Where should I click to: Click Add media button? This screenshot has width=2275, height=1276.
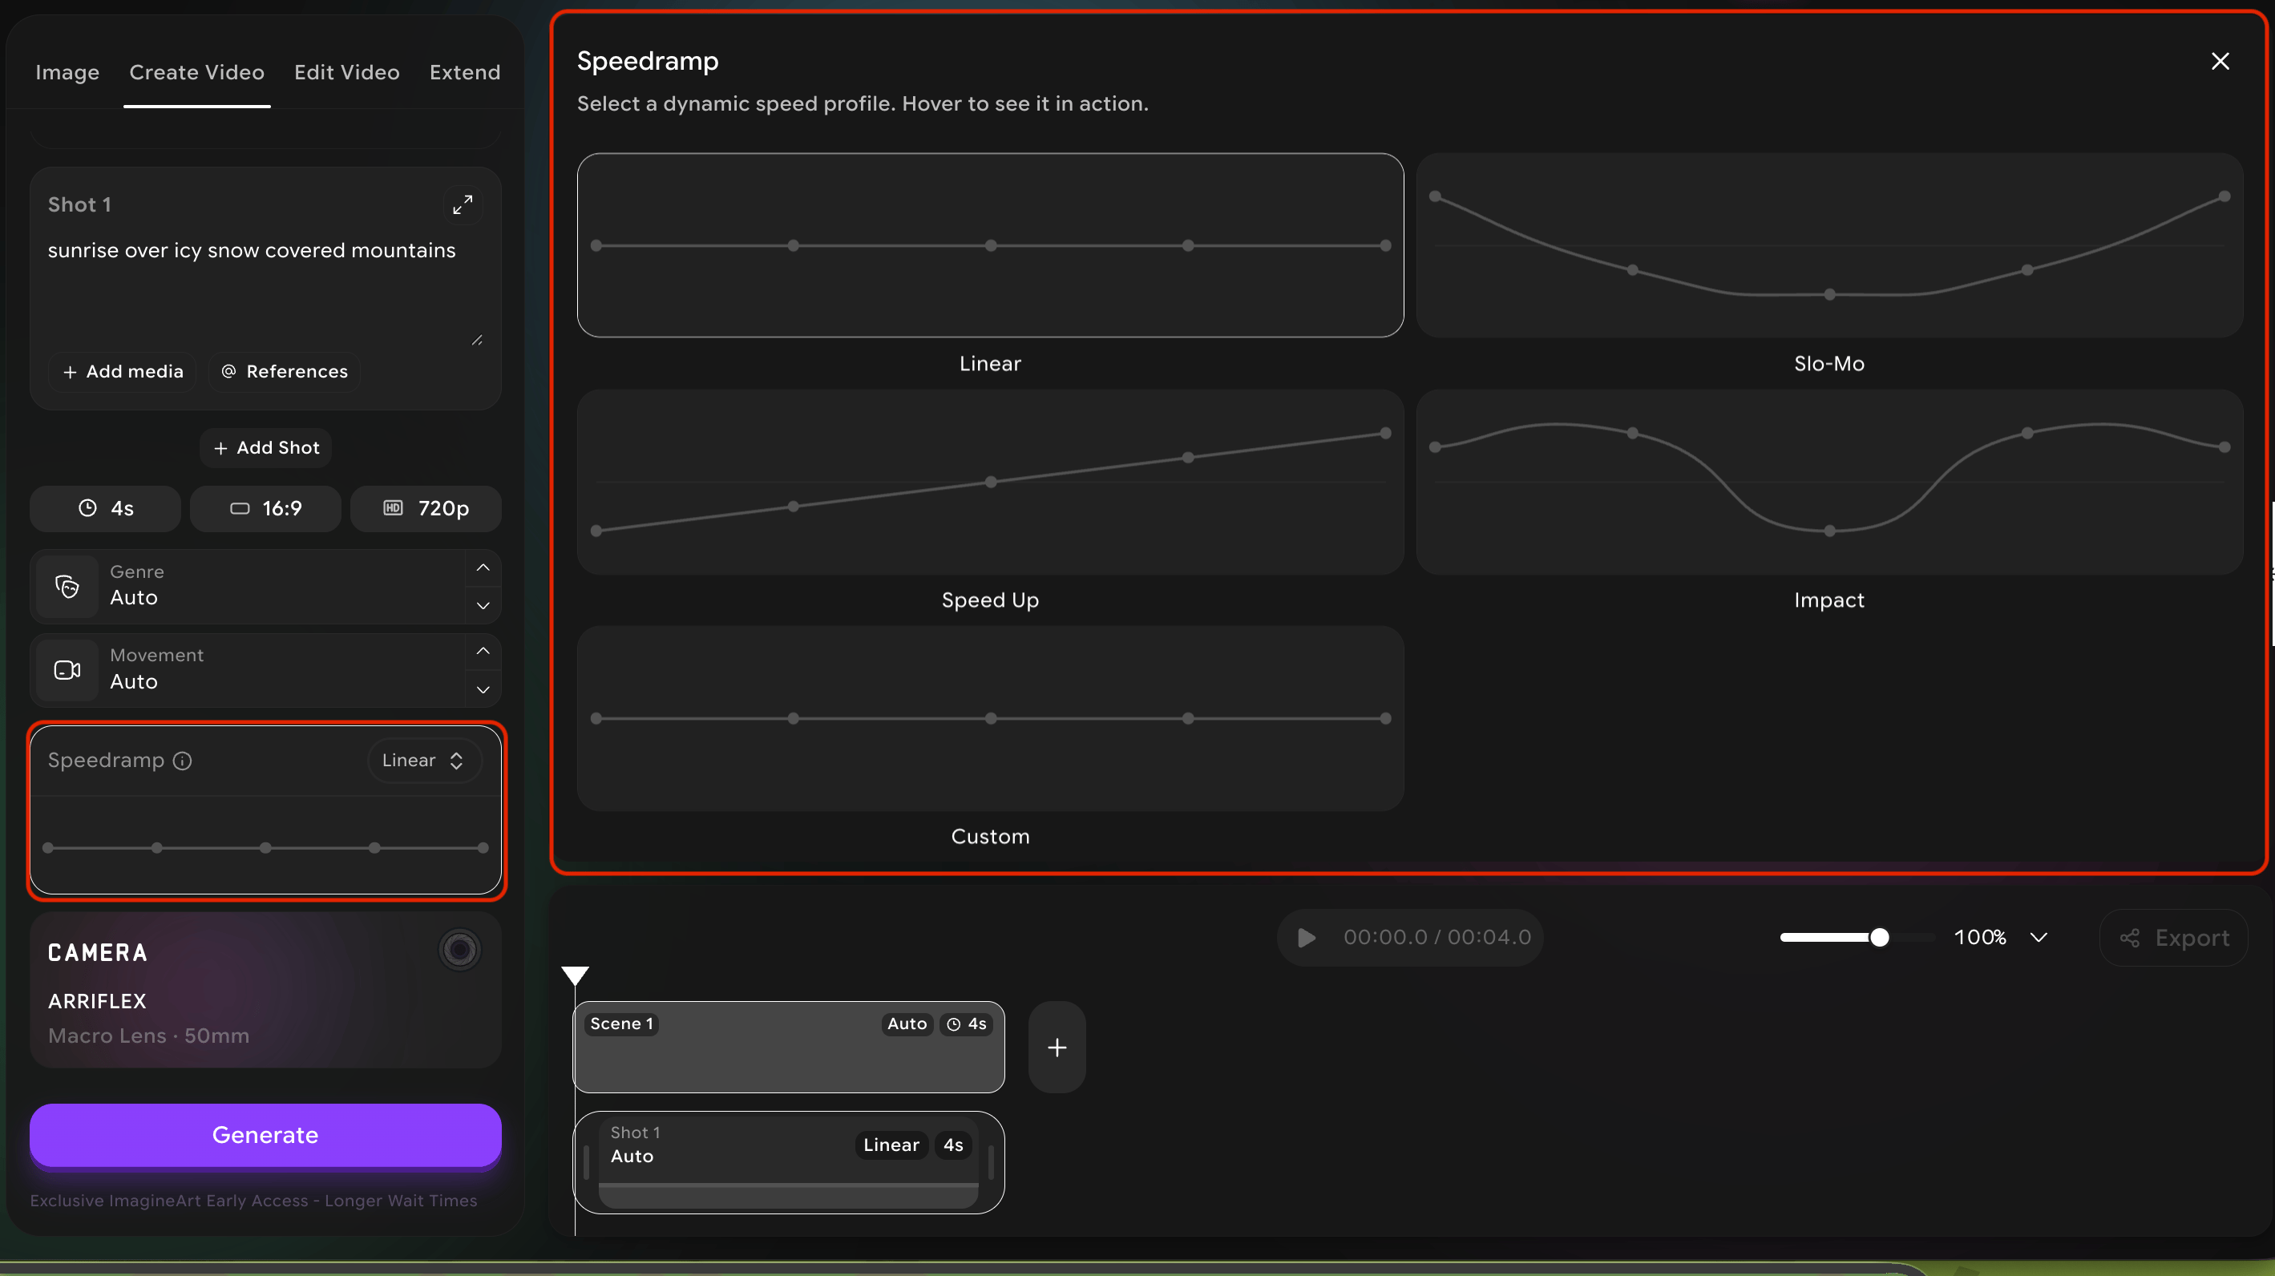click(123, 372)
